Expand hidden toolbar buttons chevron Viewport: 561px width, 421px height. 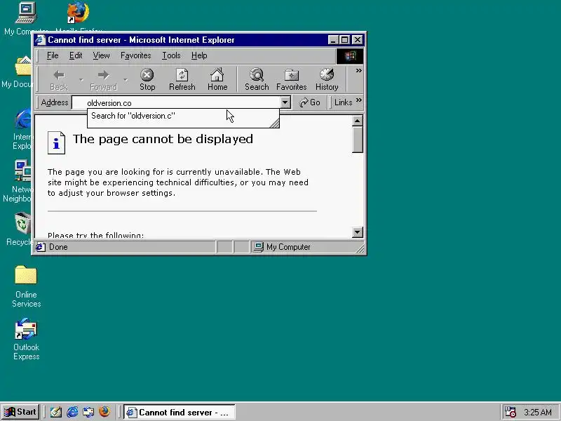tap(358, 71)
